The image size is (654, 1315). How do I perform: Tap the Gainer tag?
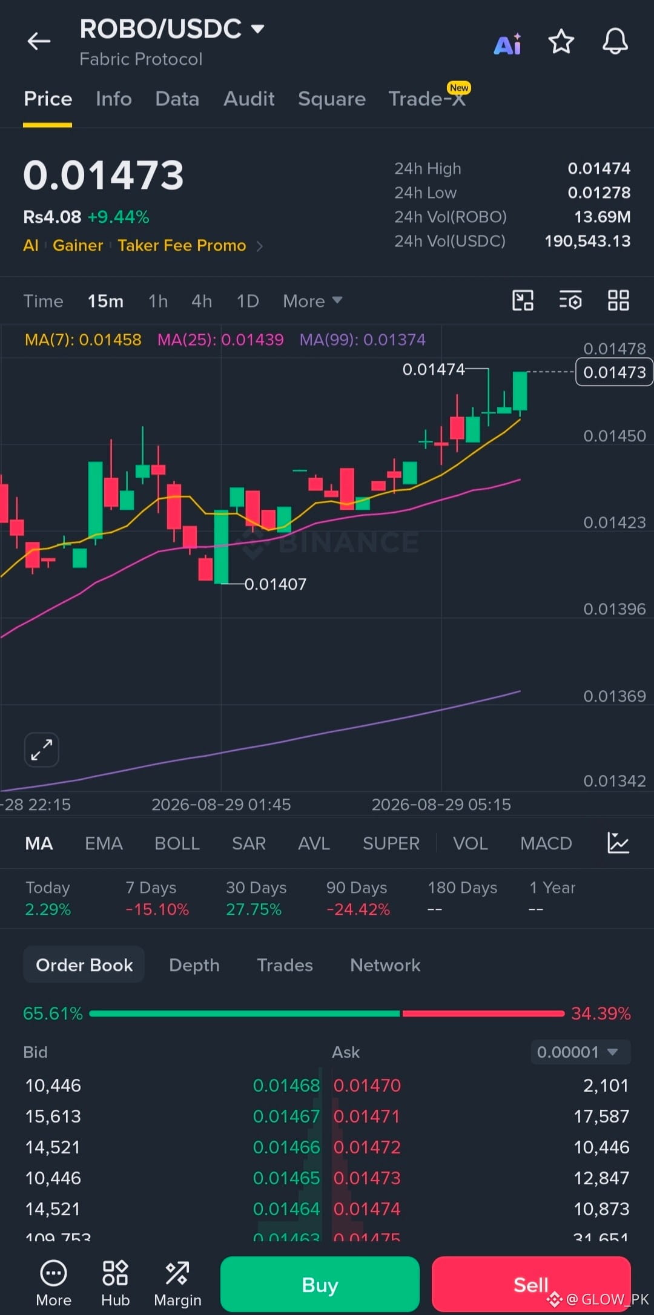(x=78, y=245)
